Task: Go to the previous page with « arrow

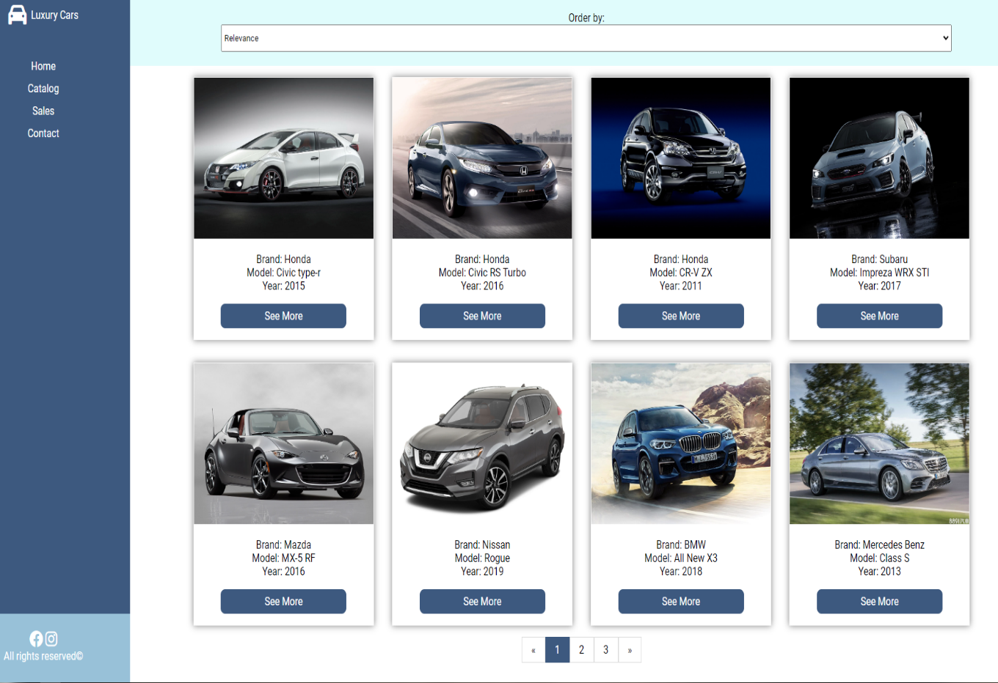Action: pyautogui.click(x=533, y=650)
